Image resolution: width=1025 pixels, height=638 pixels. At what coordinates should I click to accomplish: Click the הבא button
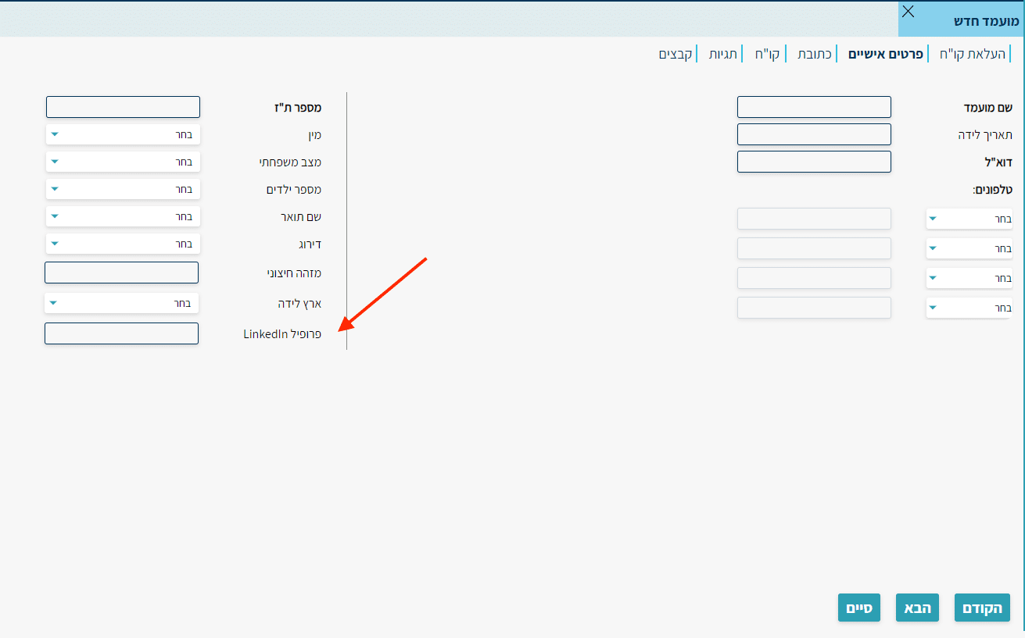[917, 608]
